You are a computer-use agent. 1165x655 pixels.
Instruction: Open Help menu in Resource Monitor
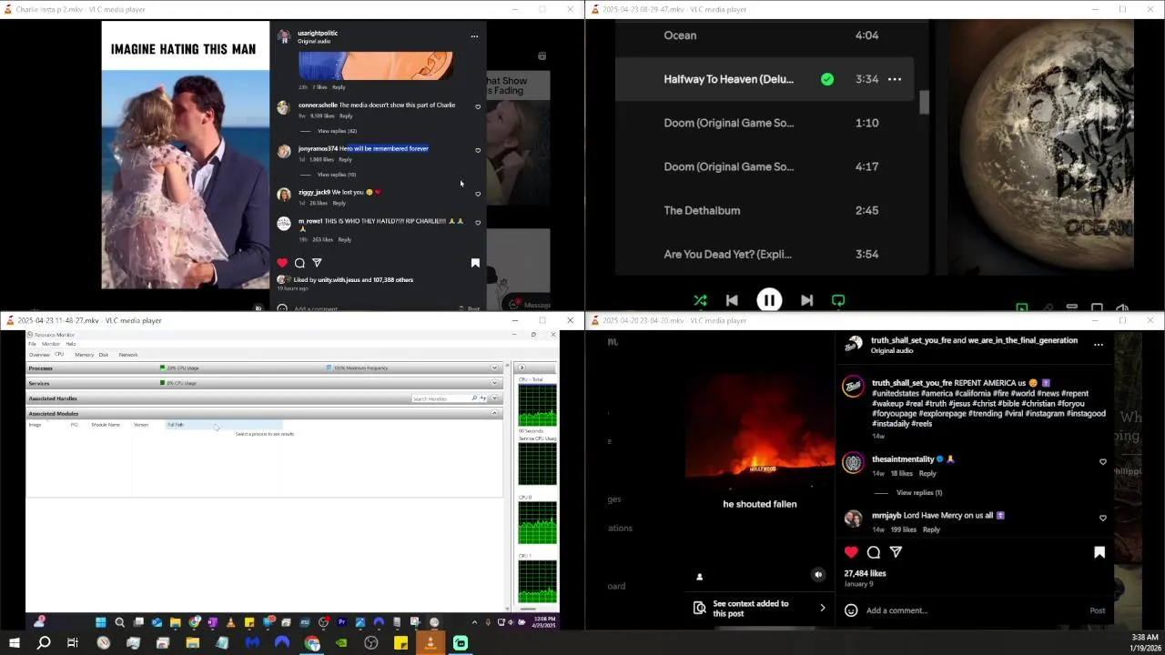[70, 344]
